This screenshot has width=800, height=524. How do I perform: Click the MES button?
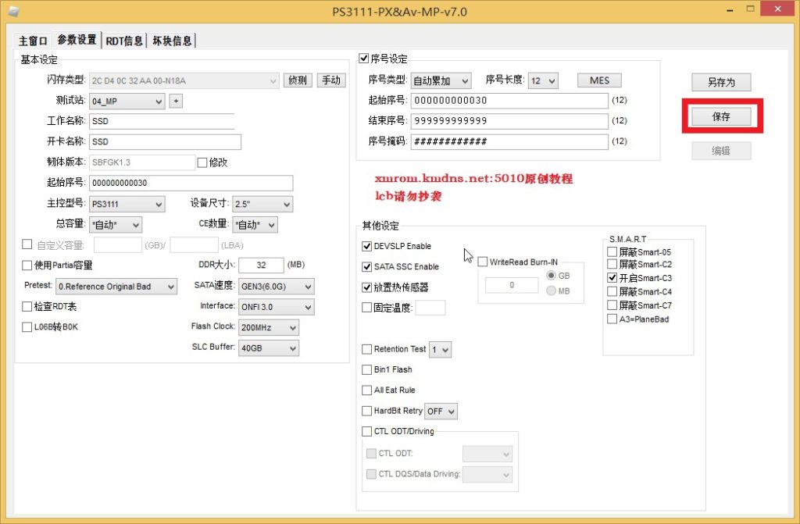point(599,80)
